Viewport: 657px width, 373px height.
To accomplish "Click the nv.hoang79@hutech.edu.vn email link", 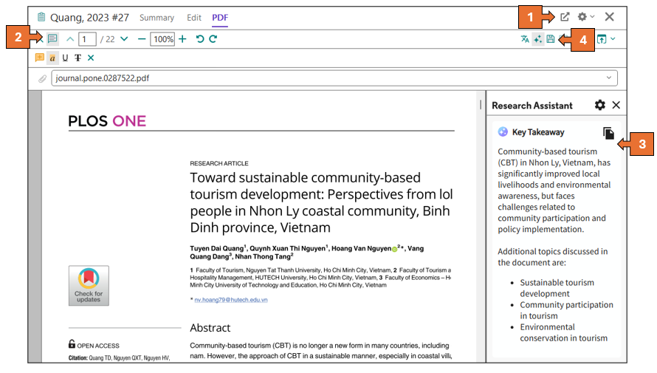I will [230, 300].
